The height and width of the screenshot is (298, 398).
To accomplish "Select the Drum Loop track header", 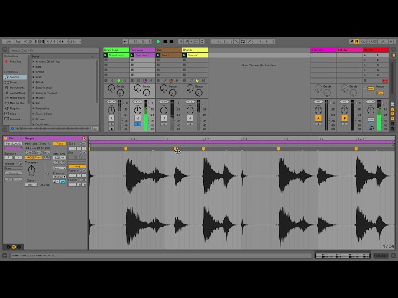I will tap(116, 50).
